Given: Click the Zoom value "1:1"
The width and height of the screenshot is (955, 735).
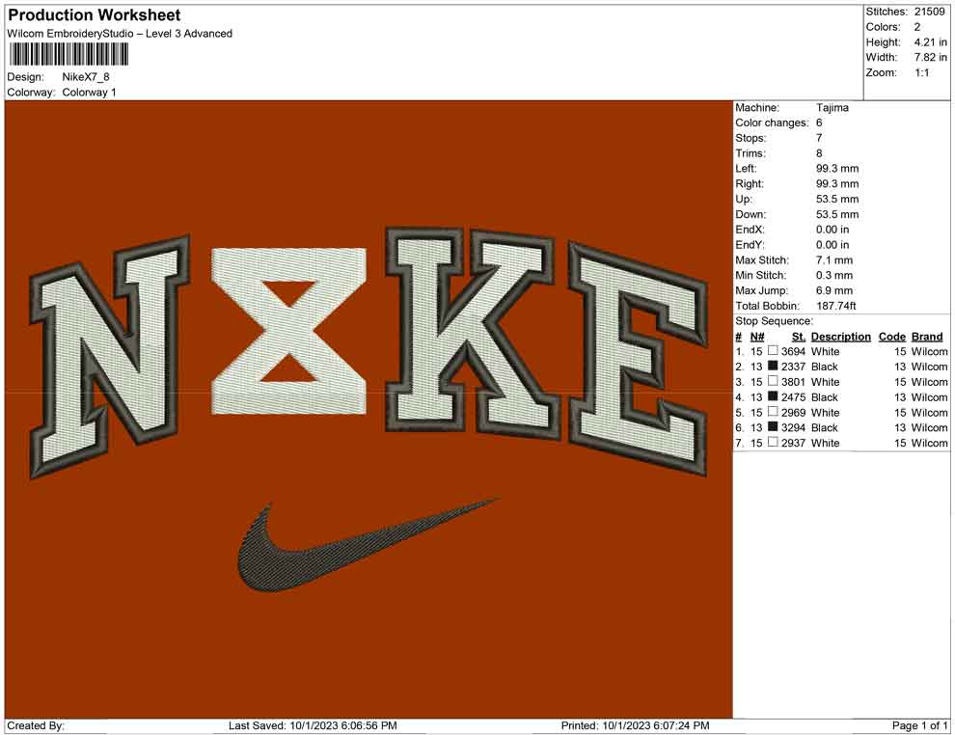Looking at the screenshot, I should pos(922,72).
